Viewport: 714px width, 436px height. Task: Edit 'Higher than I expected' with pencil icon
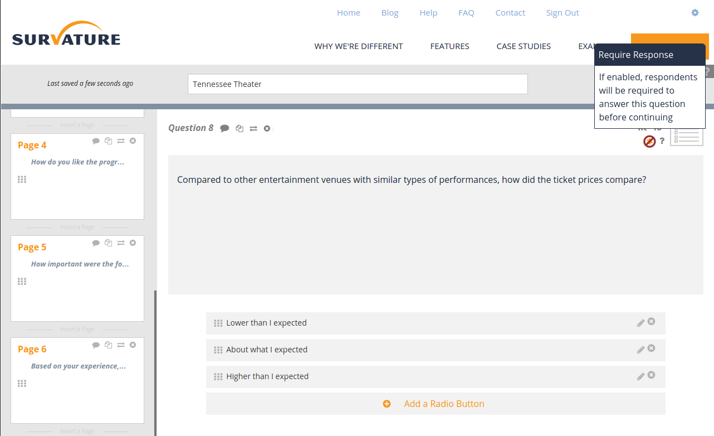[x=640, y=376]
